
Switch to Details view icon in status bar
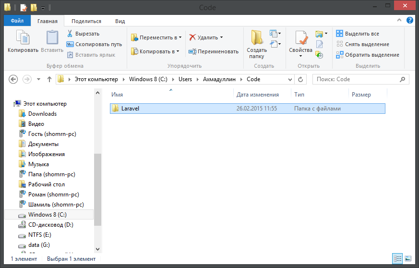[397, 258]
